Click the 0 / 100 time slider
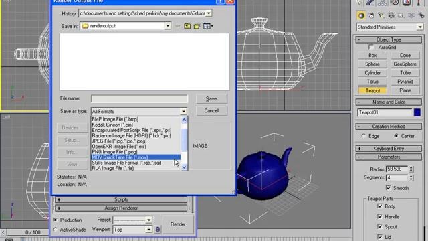428x241 pixels. click(x=33, y=232)
